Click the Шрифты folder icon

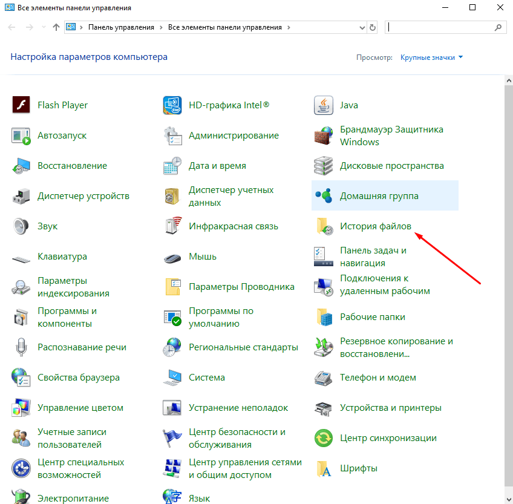[324, 468]
